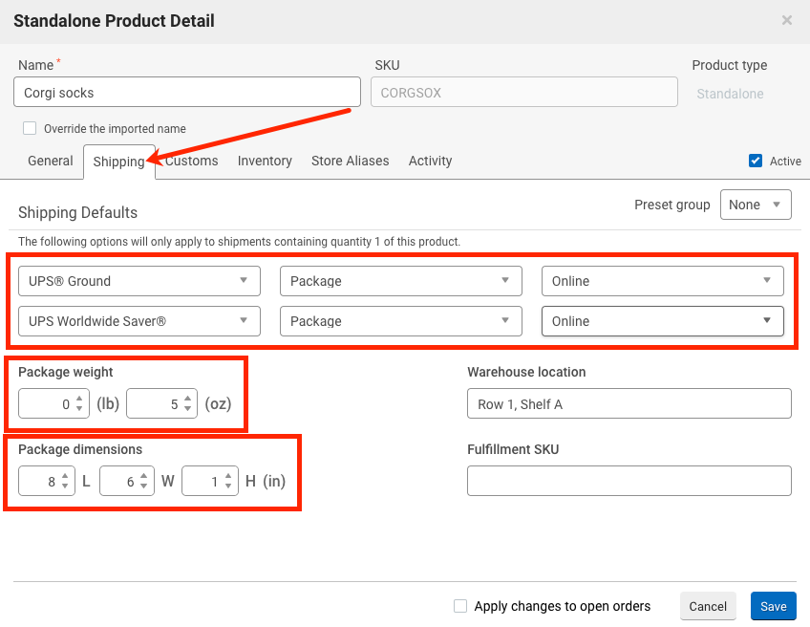
Task: Cancel editing the product
Action: 708,606
